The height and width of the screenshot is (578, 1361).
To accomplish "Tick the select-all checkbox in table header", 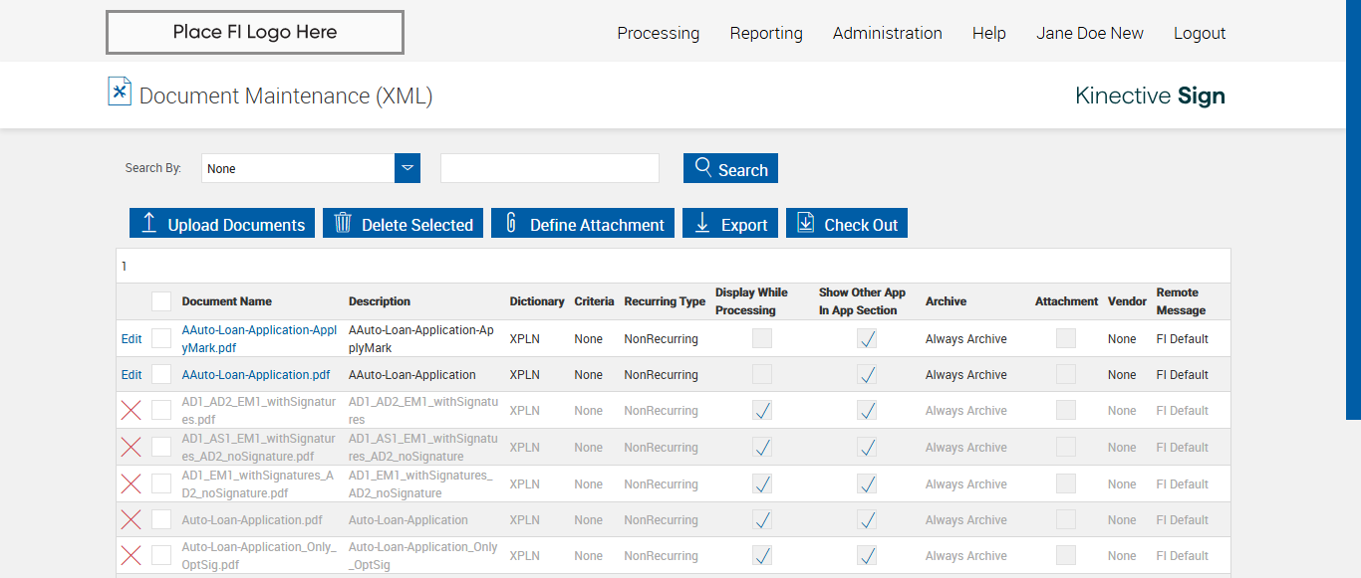I will click(161, 301).
